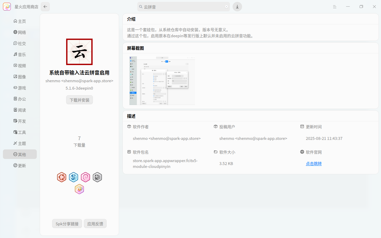The height and width of the screenshot is (238, 381).
Task: Click the blue deepin hexagon badge
Action: pos(74,177)
